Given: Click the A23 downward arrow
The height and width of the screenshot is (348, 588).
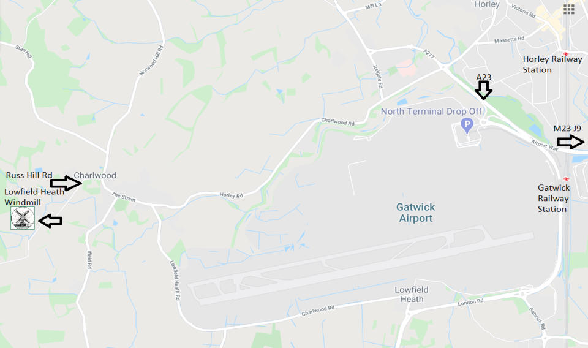Looking at the screenshot, I should (x=483, y=90).
